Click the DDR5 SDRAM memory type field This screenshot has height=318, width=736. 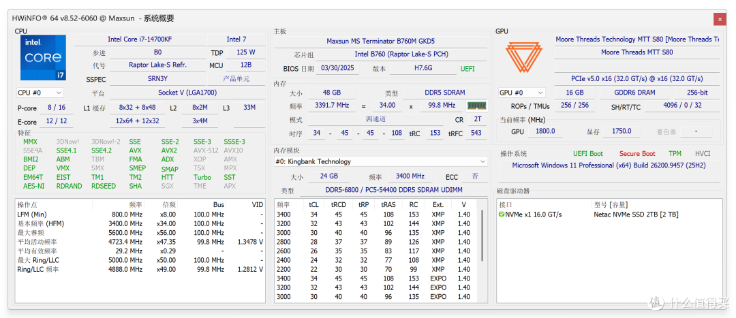tap(444, 93)
